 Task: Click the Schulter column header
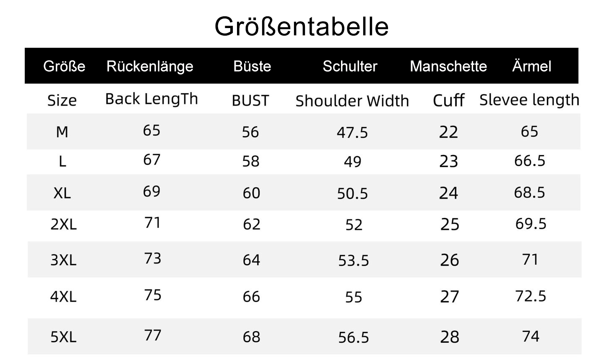[x=350, y=66]
